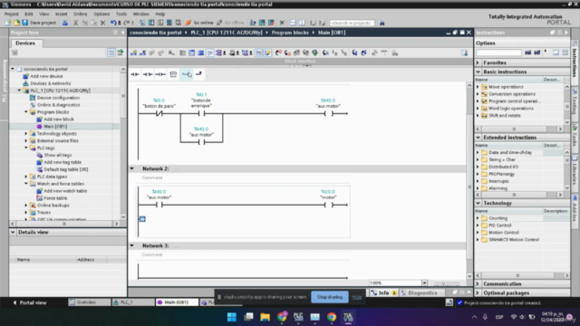
Task: Select the Devices tab
Action: coord(25,43)
